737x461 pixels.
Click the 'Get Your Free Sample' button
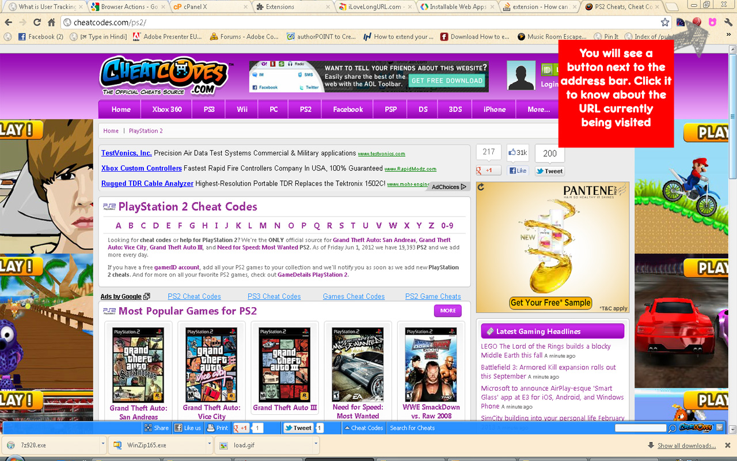coord(550,303)
